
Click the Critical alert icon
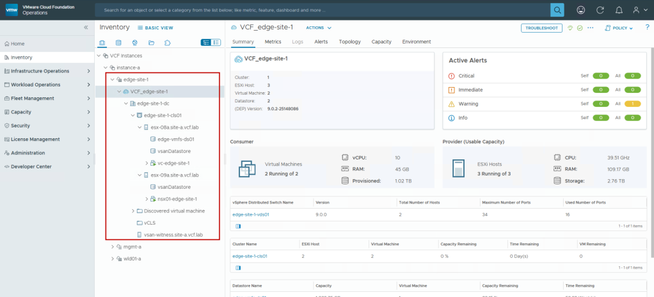pyautogui.click(x=451, y=76)
